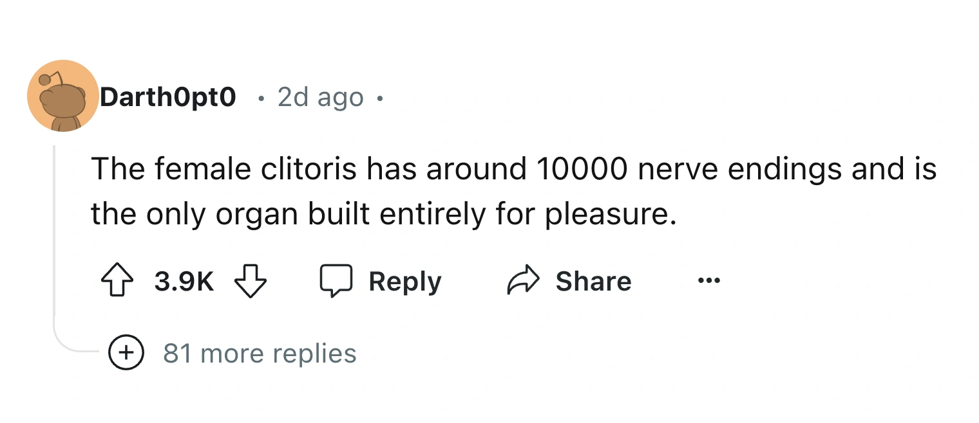
Task: Click the plus circle icon for replies
Action: 126,353
